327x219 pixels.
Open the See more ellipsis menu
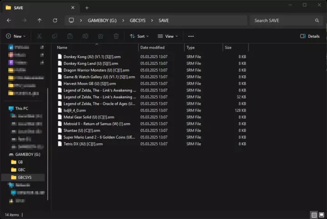[191, 36]
